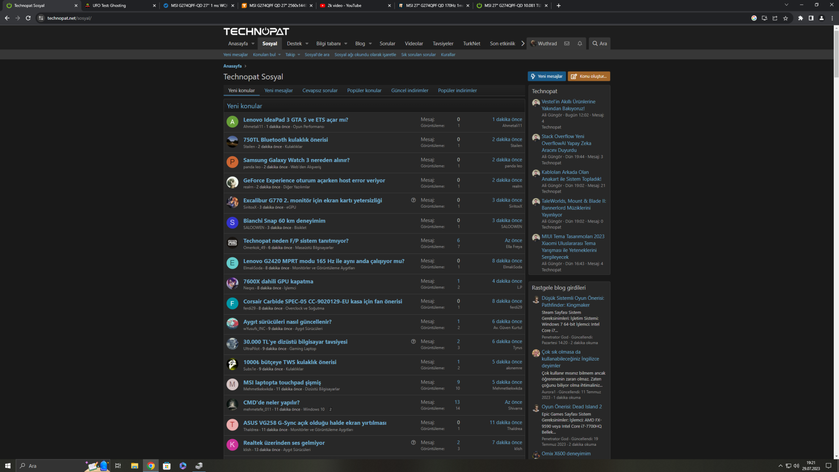Click the install app icon in address bar

[x=764, y=18]
